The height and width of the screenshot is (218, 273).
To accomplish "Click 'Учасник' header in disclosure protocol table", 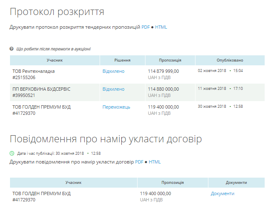I will [55, 60].
